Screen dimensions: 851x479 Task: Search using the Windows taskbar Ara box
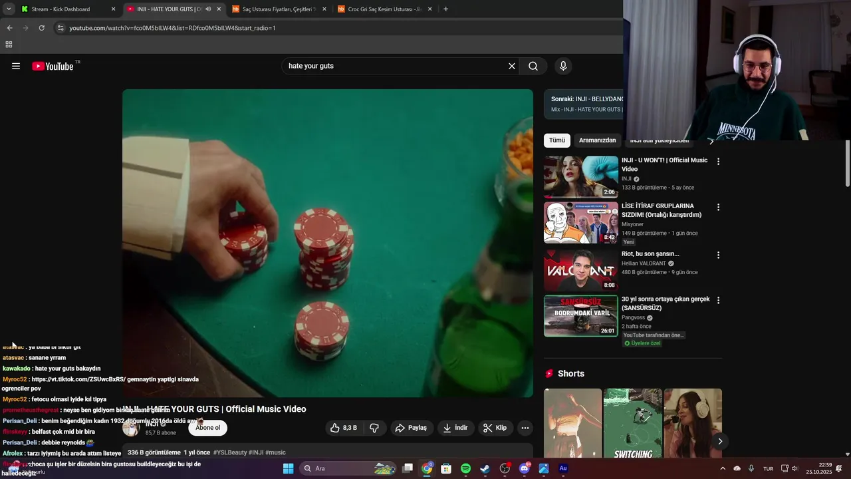[348, 468]
